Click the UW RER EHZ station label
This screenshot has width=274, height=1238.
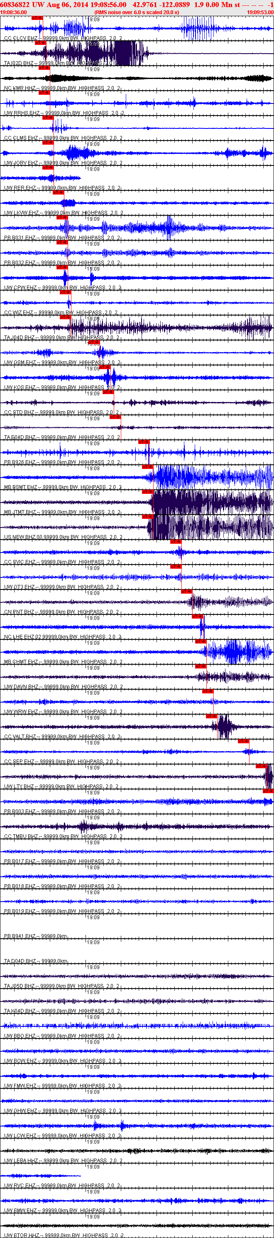62,188
